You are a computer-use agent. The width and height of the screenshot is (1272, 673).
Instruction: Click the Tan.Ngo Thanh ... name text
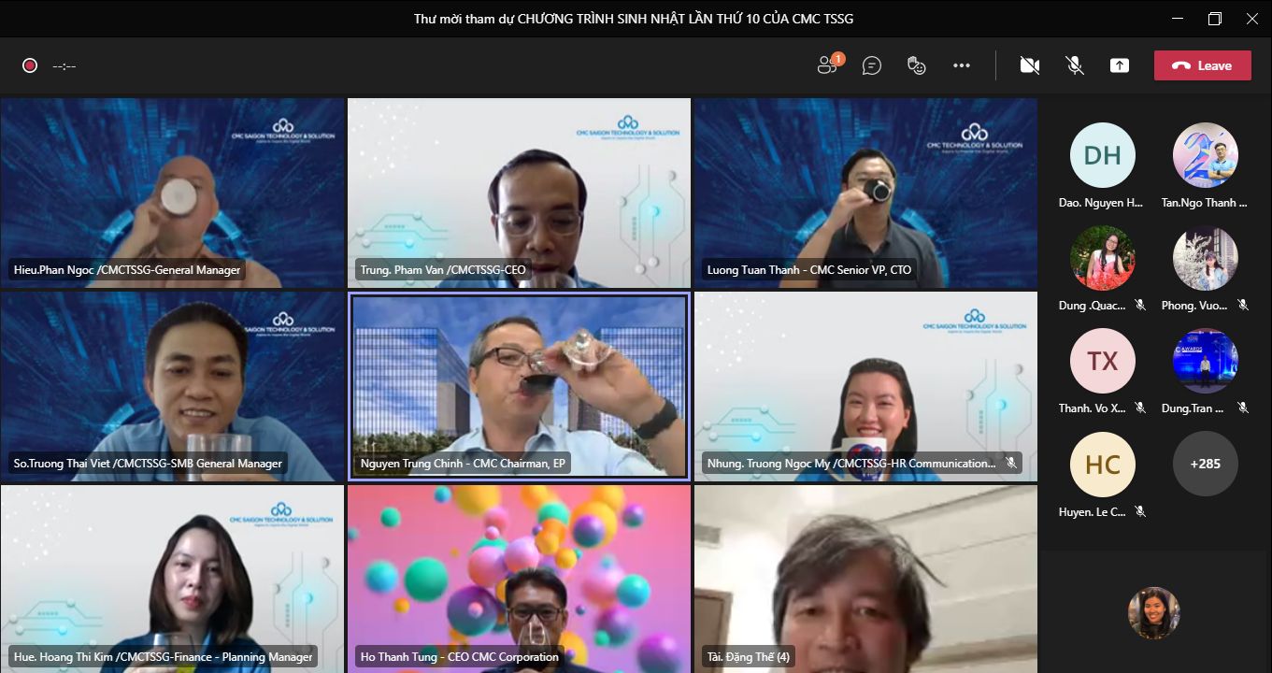1206,203
